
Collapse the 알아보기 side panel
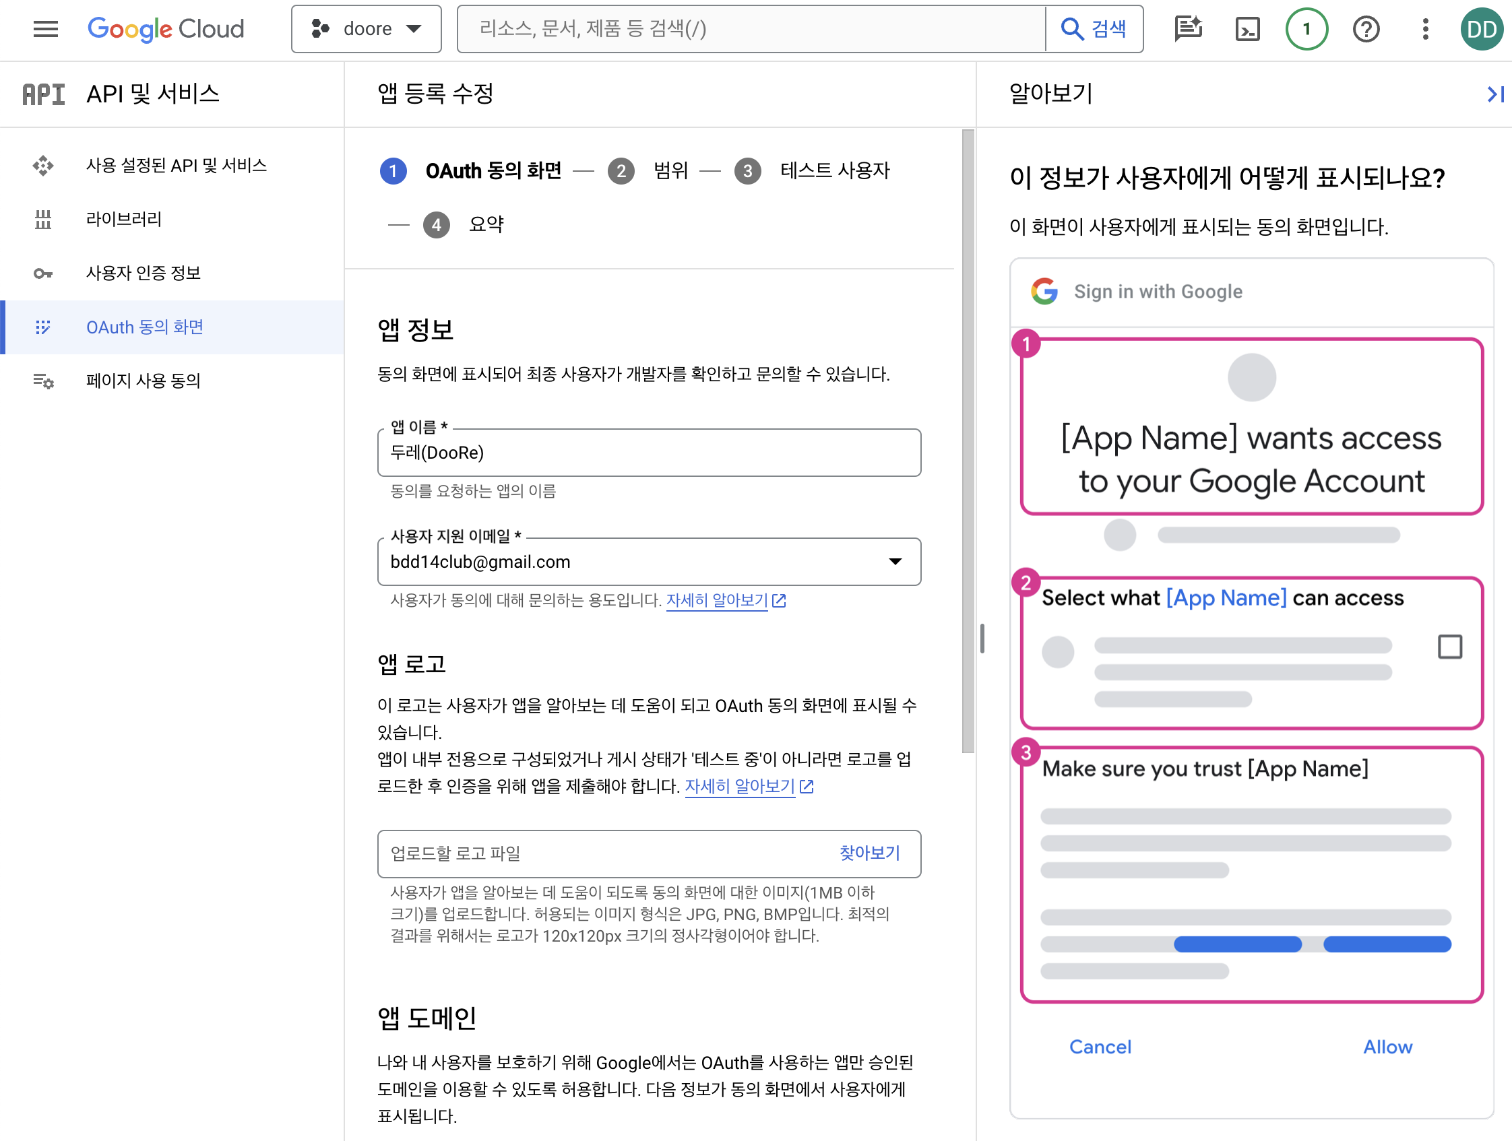[1495, 94]
